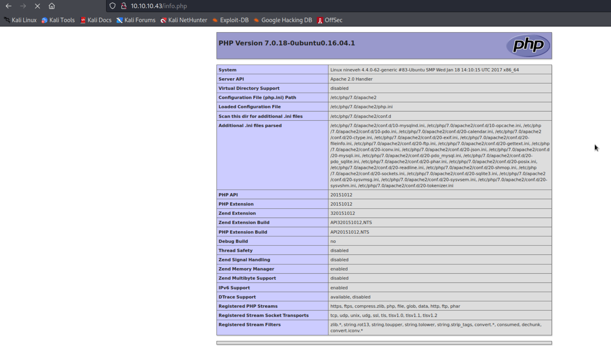The height and width of the screenshot is (354, 611).
Task: Click 'Registered Stream Socket Transports' label
Action: click(263, 315)
